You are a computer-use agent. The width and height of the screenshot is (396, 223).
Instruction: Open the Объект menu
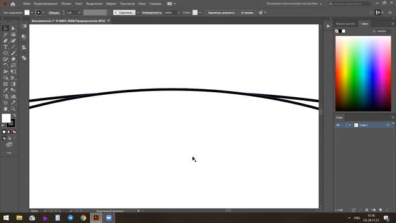pyautogui.click(x=66, y=4)
